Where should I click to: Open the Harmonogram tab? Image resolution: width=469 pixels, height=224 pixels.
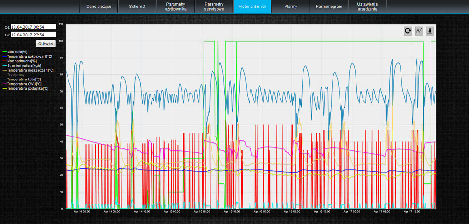pyautogui.click(x=329, y=7)
